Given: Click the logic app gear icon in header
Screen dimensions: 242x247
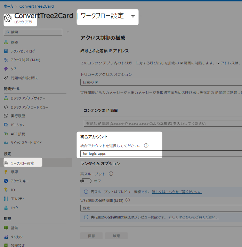Looking at the screenshot, I should coord(8,18).
